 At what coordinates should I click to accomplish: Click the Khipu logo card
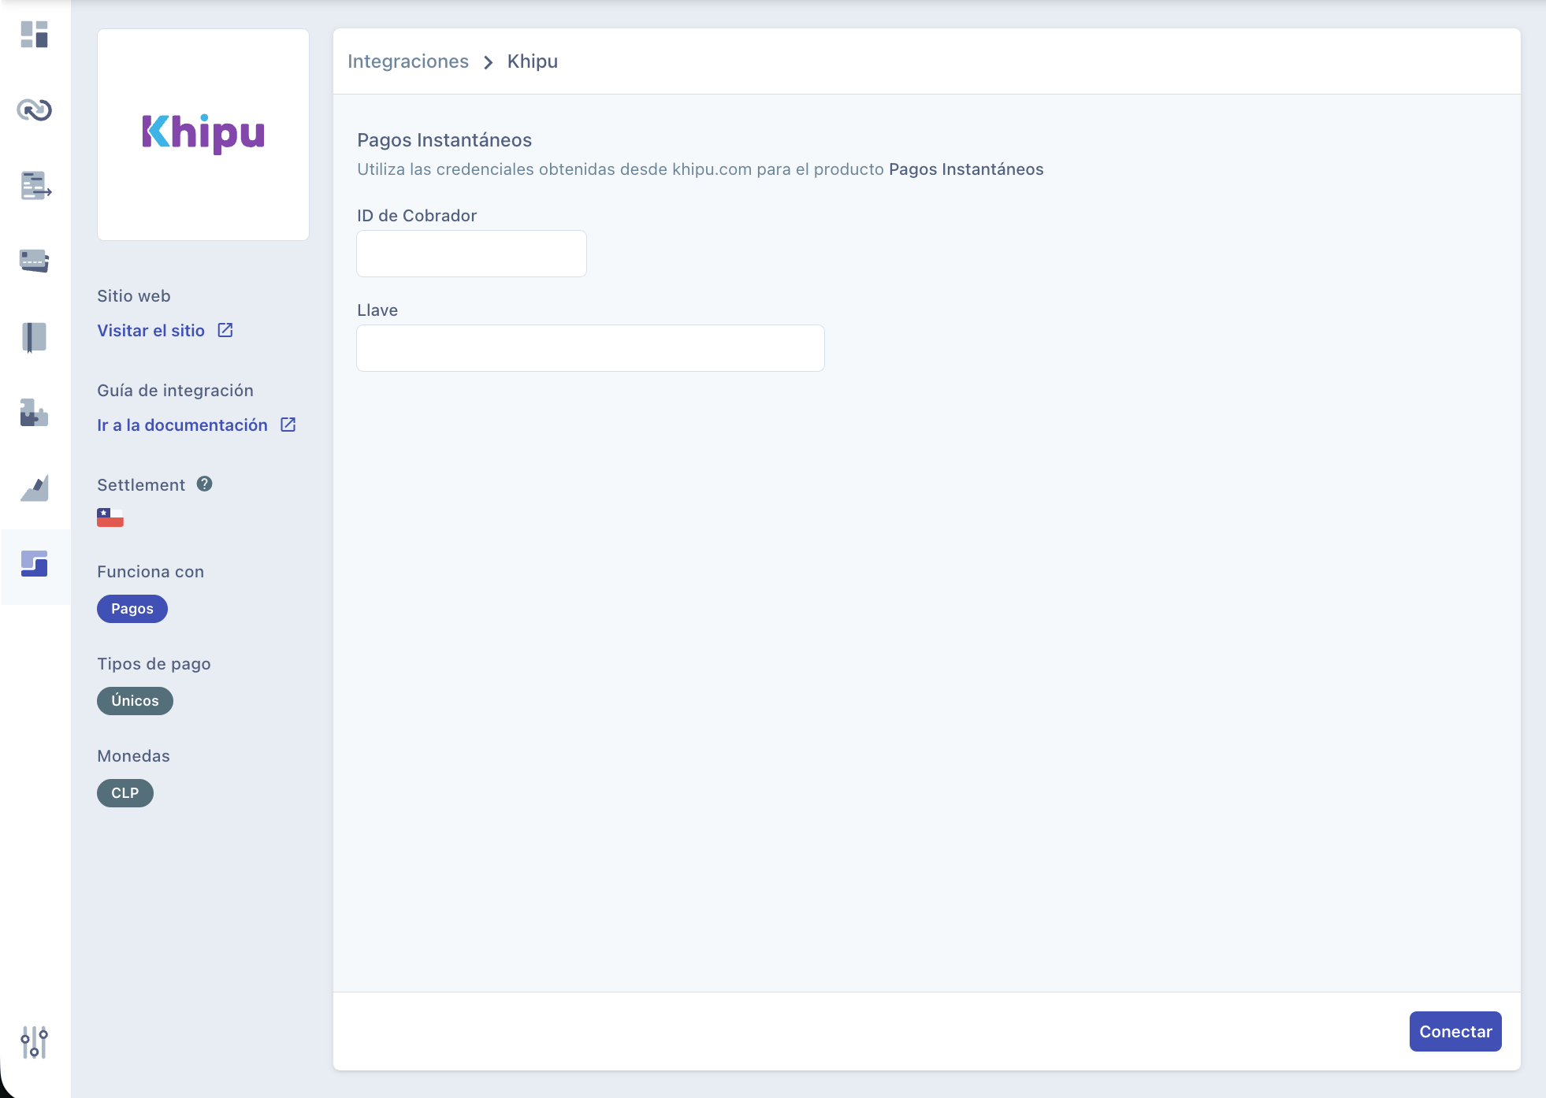pos(203,135)
